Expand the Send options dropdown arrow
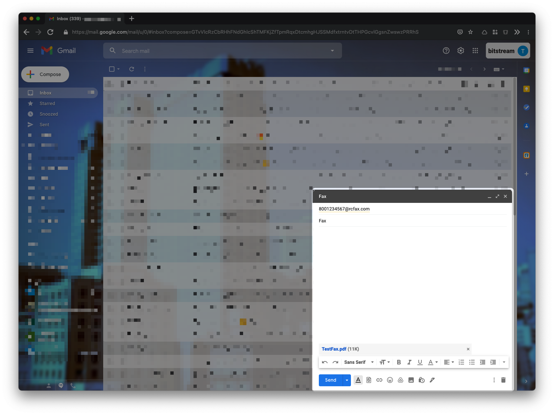This screenshot has width=554, height=415. 347,380
